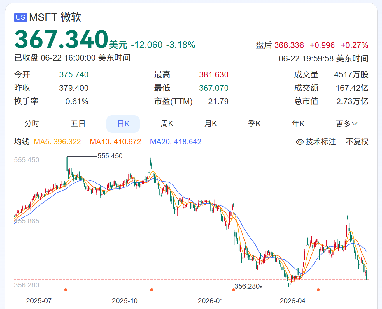The height and width of the screenshot is (309, 382).
Task: Click the 均线 label before MA5
Action: coord(22,142)
